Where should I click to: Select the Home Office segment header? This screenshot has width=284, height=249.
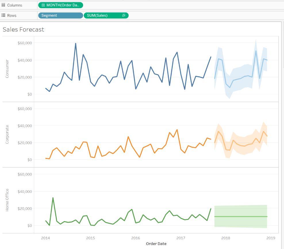[x=7, y=200]
